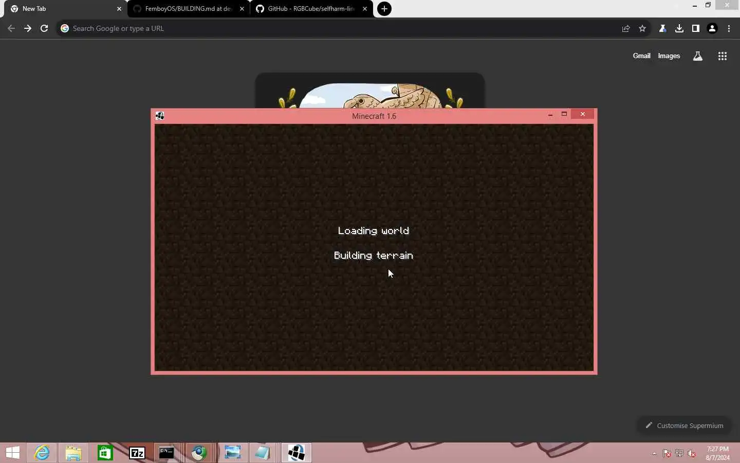Screen dimensions: 740x463
Task: Open the clock showing 7:27 PM
Action: pyautogui.click(x=718, y=453)
